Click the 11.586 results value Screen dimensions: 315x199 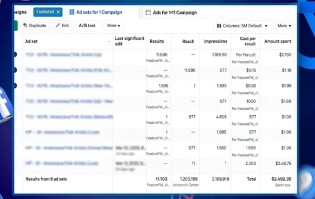coord(162,54)
